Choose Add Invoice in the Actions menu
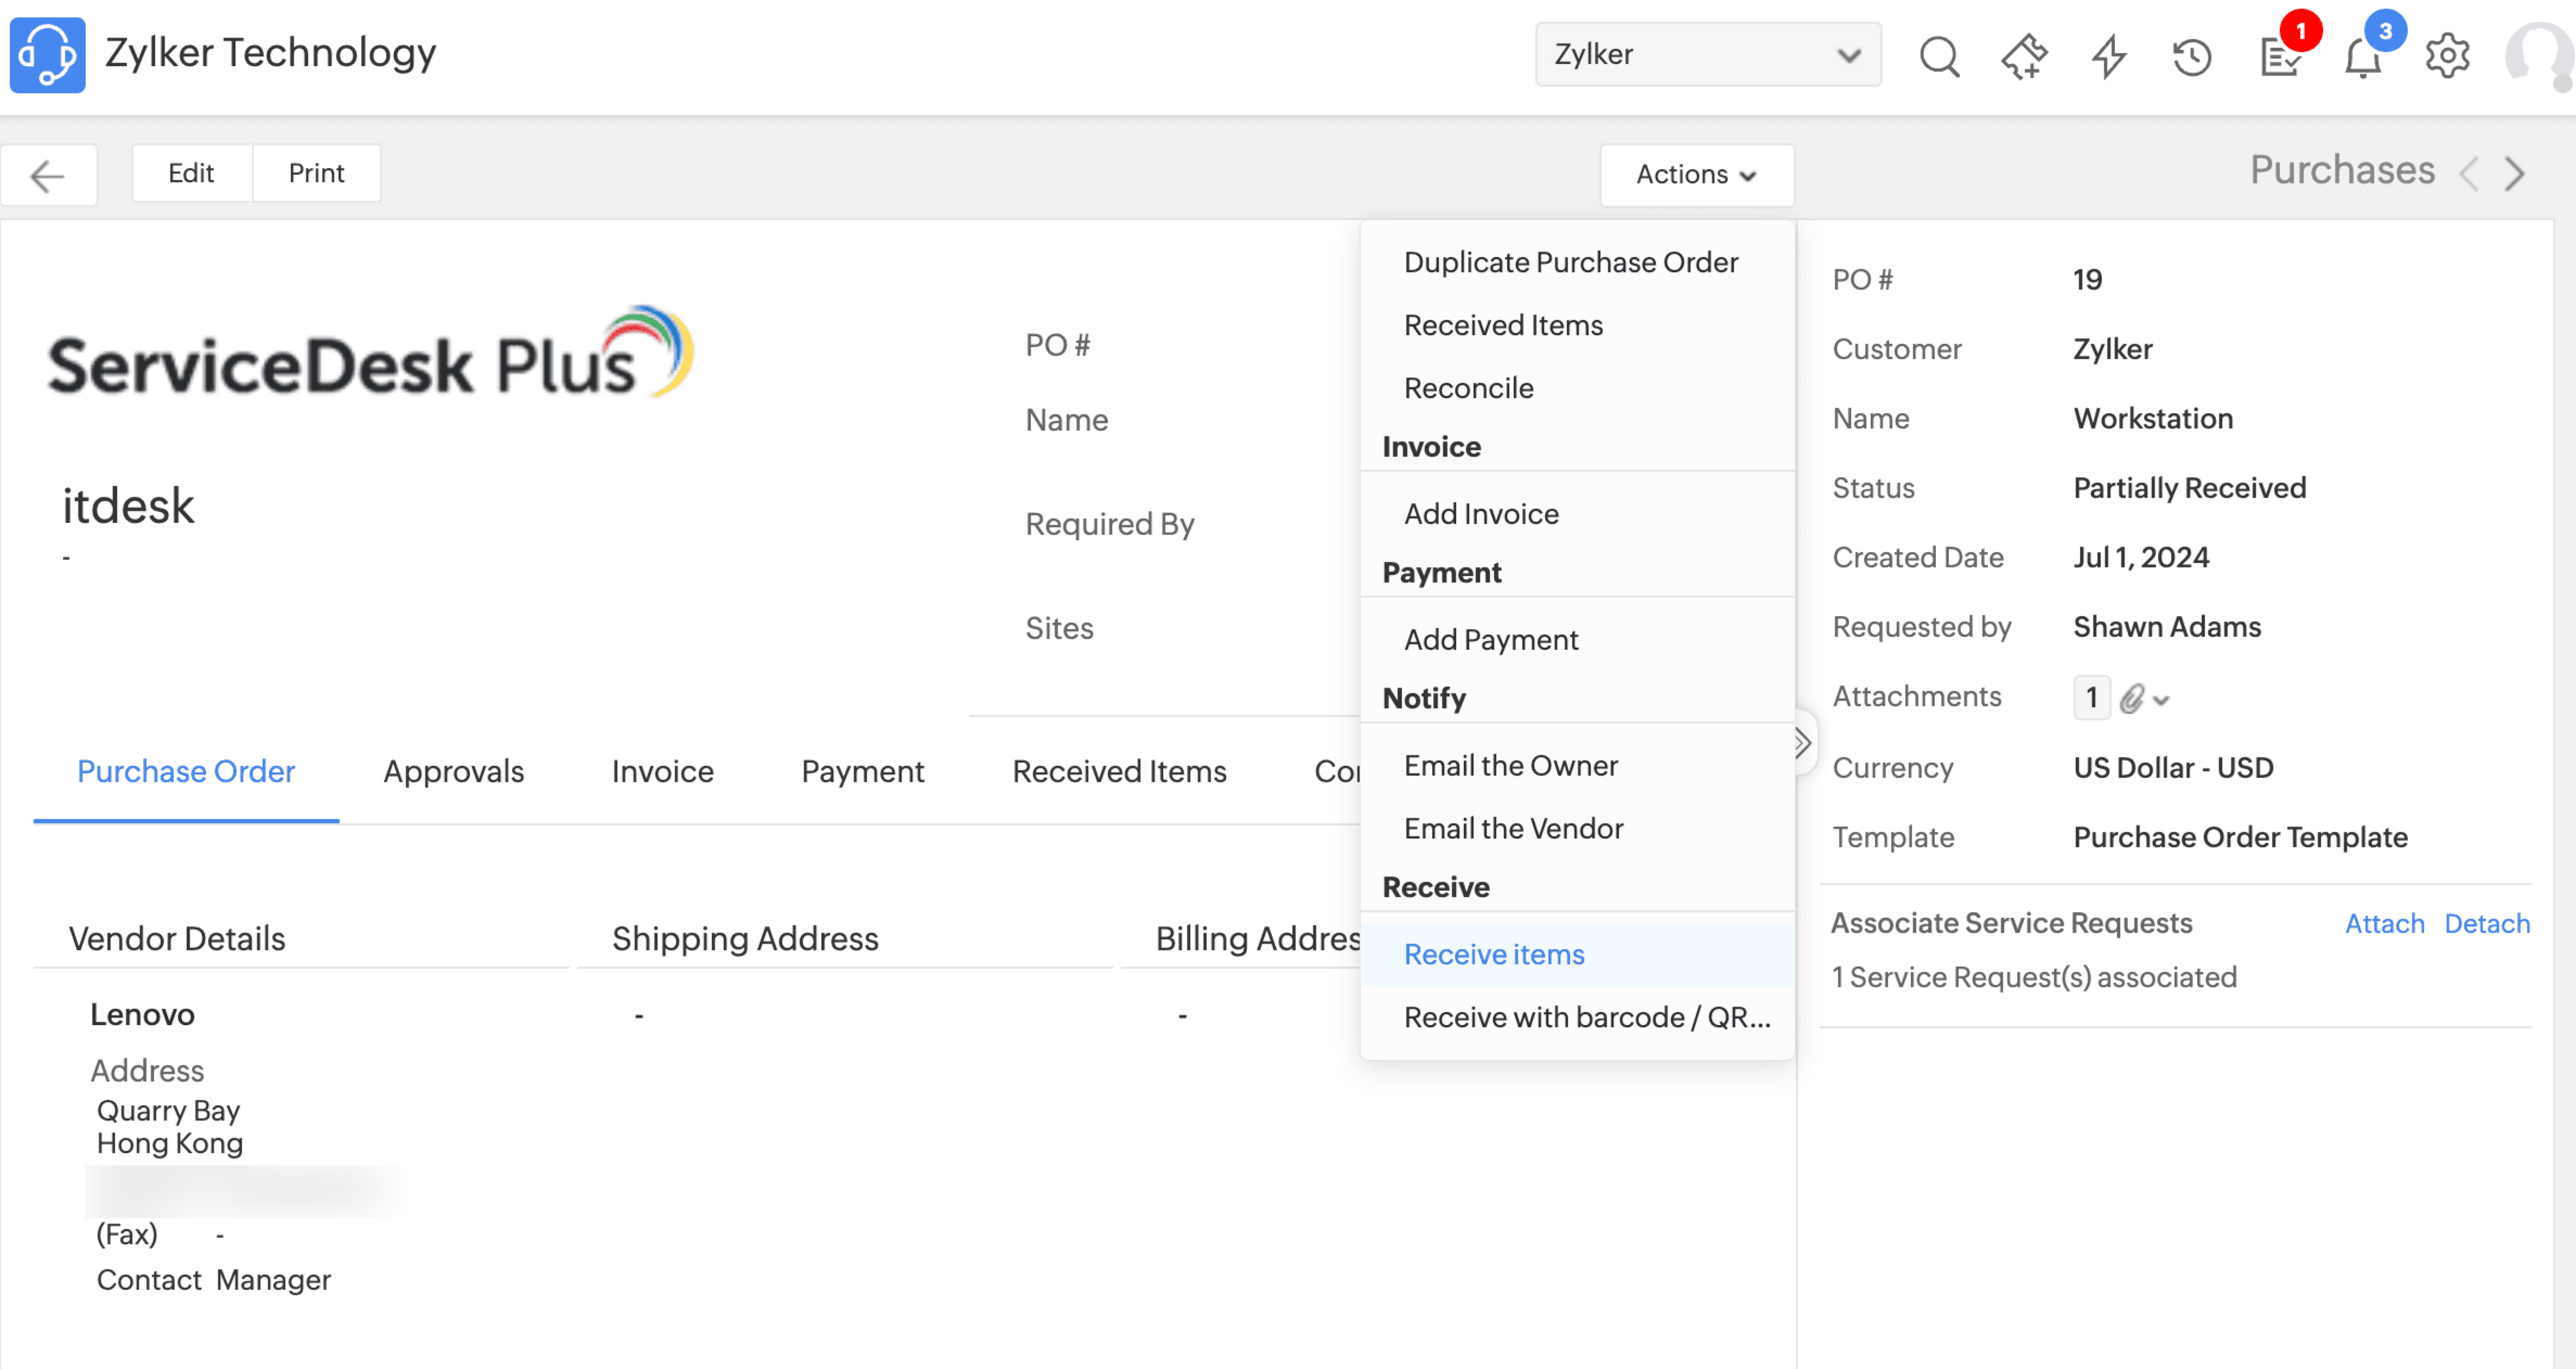Image resolution: width=2576 pixels, height=1369 pixels. click(x=1481, y=513)
